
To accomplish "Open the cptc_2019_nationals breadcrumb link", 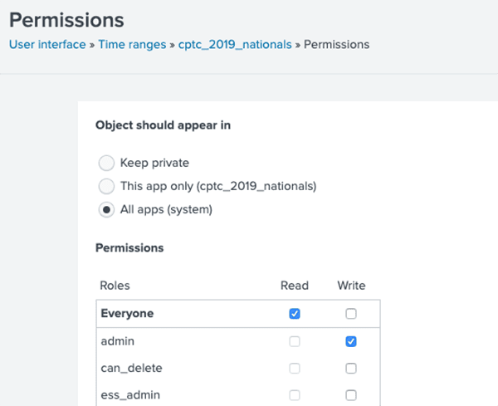I will (235, 45).
